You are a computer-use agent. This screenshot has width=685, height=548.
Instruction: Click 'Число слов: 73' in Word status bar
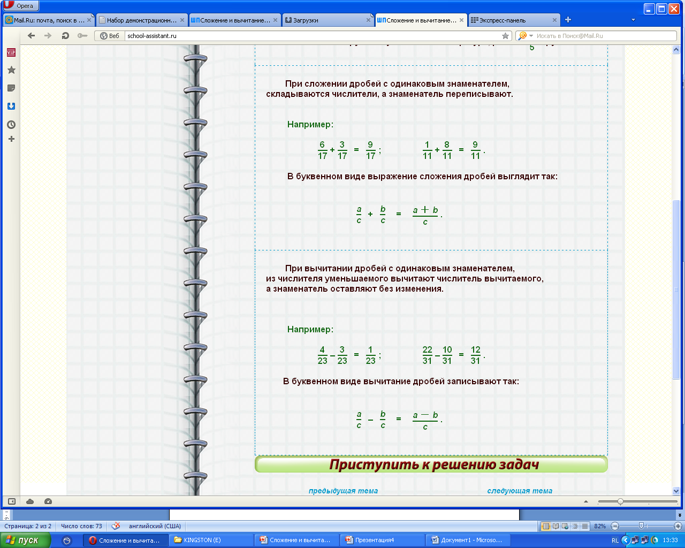pos(81,526)
